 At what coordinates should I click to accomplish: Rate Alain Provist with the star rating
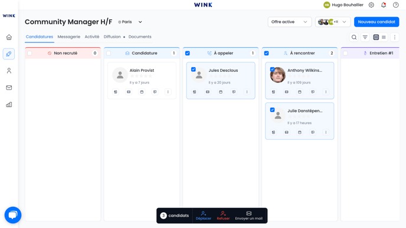click(141, 76)
